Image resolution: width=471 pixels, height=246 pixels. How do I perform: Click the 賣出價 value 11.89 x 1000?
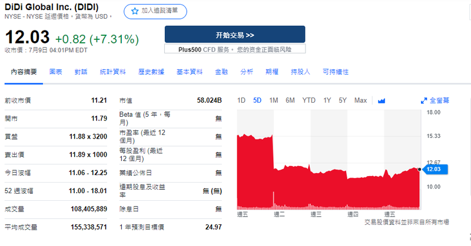coord(88,154)
